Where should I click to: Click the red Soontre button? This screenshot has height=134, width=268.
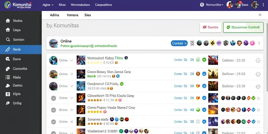pos(211,27)
